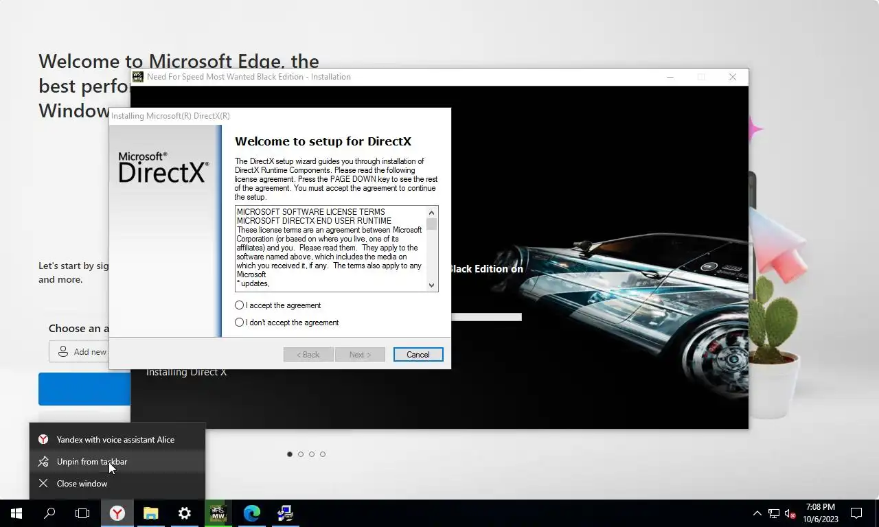Click the disabled Next button in DirectX setup
This screenshot has height=527, width=879.
360,355
